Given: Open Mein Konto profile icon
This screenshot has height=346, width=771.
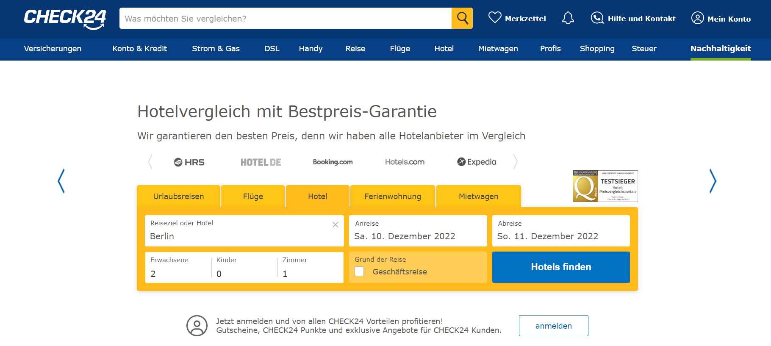Looking at the screenshot, I should coord(697,18).
